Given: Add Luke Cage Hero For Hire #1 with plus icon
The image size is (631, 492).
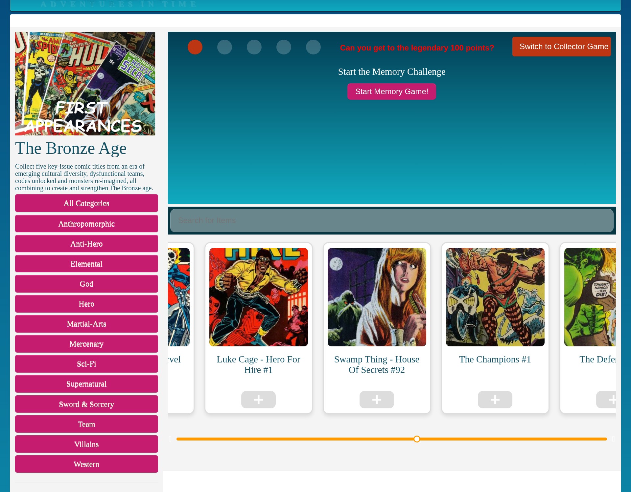Looking at the screenshot, I should click(258, 400).
